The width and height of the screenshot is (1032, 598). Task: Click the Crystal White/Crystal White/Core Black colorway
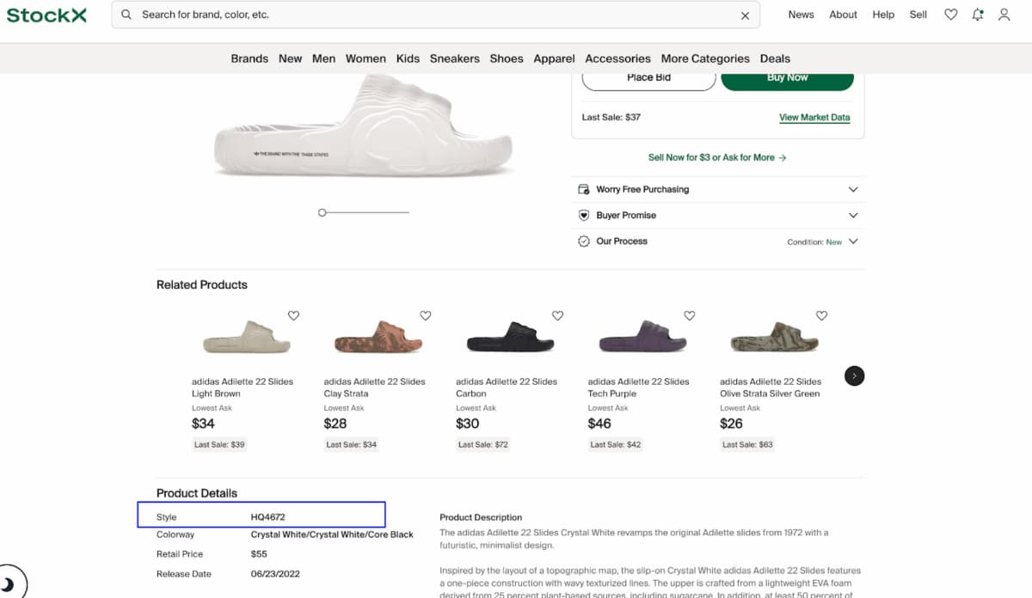[x=332, y=534]
